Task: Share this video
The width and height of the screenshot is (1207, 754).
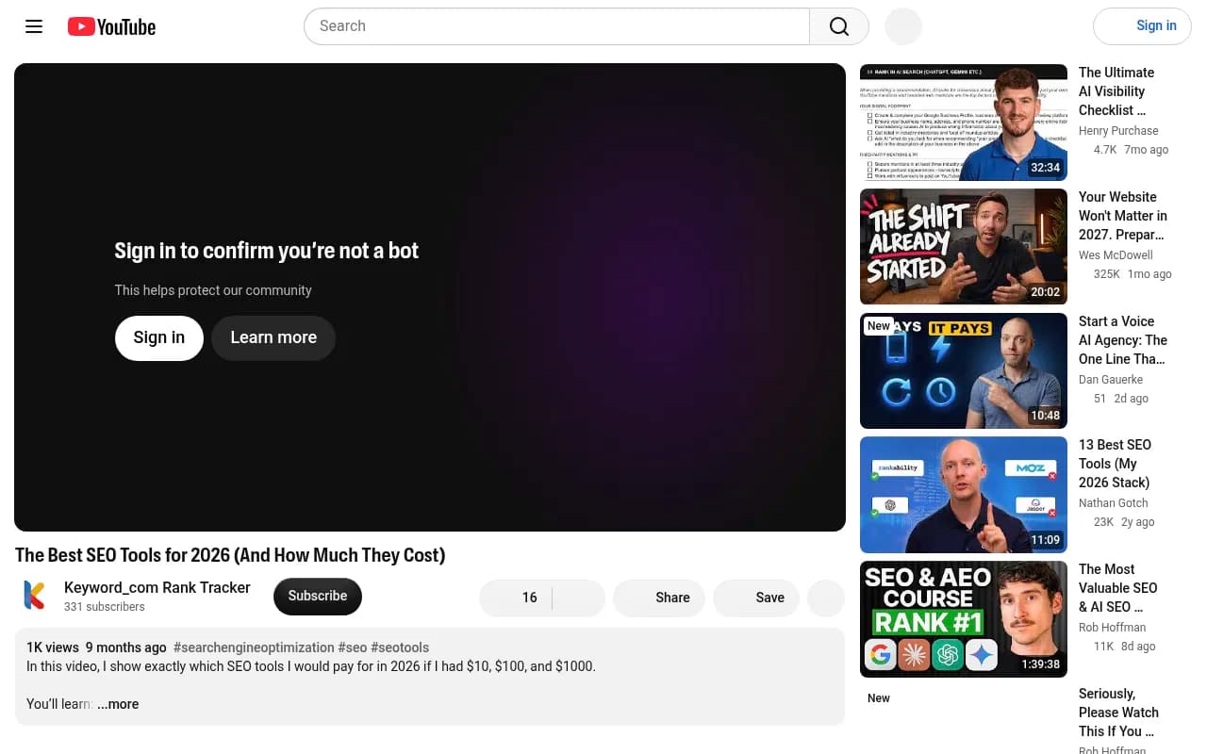Action: pos(659,598)
